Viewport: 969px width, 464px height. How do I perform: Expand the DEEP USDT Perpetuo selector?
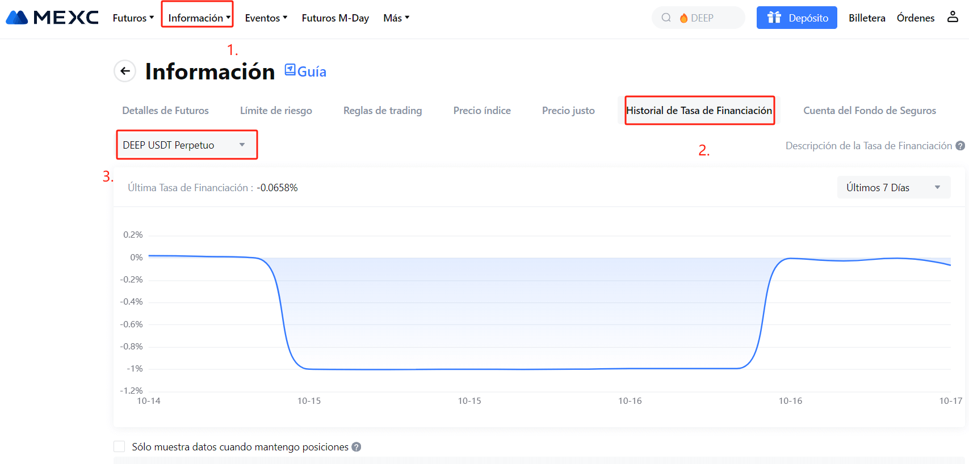186,145
